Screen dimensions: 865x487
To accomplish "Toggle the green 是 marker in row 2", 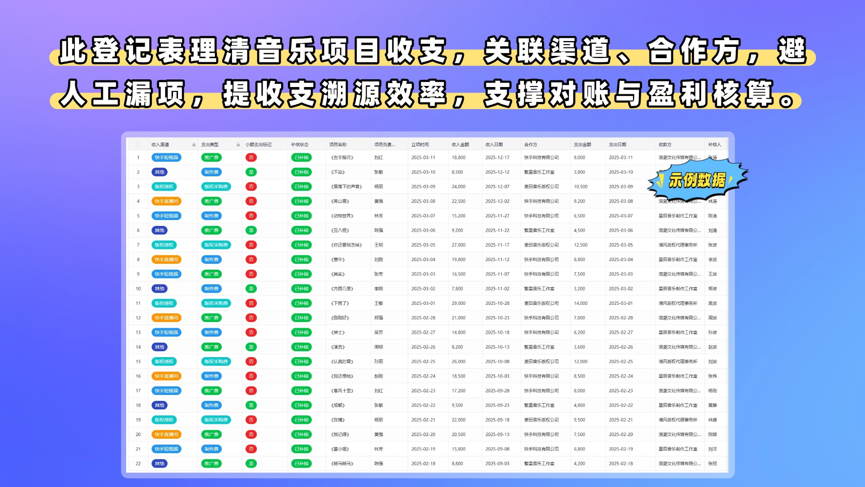I will click(x=251, y=172).
